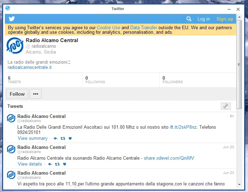Click the app icon in the title bar

(x=8, y=8)
